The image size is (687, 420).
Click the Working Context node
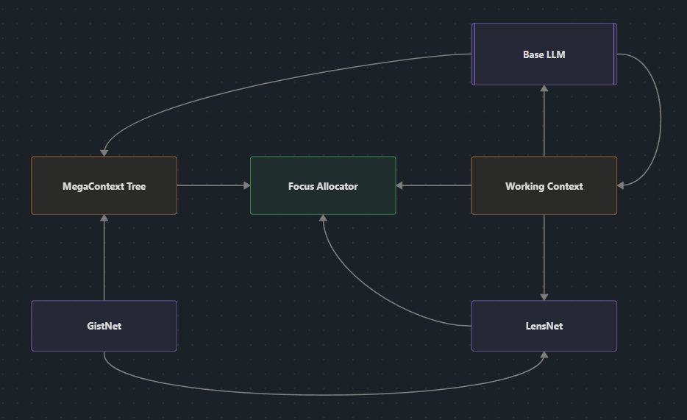point(544,186)
